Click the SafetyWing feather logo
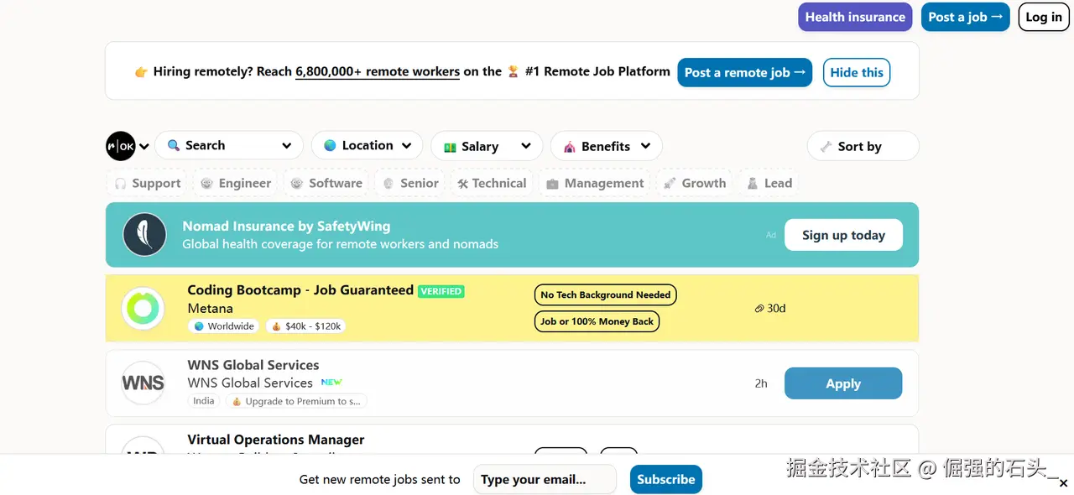 [144, 234]
